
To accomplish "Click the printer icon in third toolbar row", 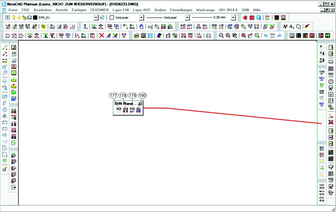I will tap(208, 35).
